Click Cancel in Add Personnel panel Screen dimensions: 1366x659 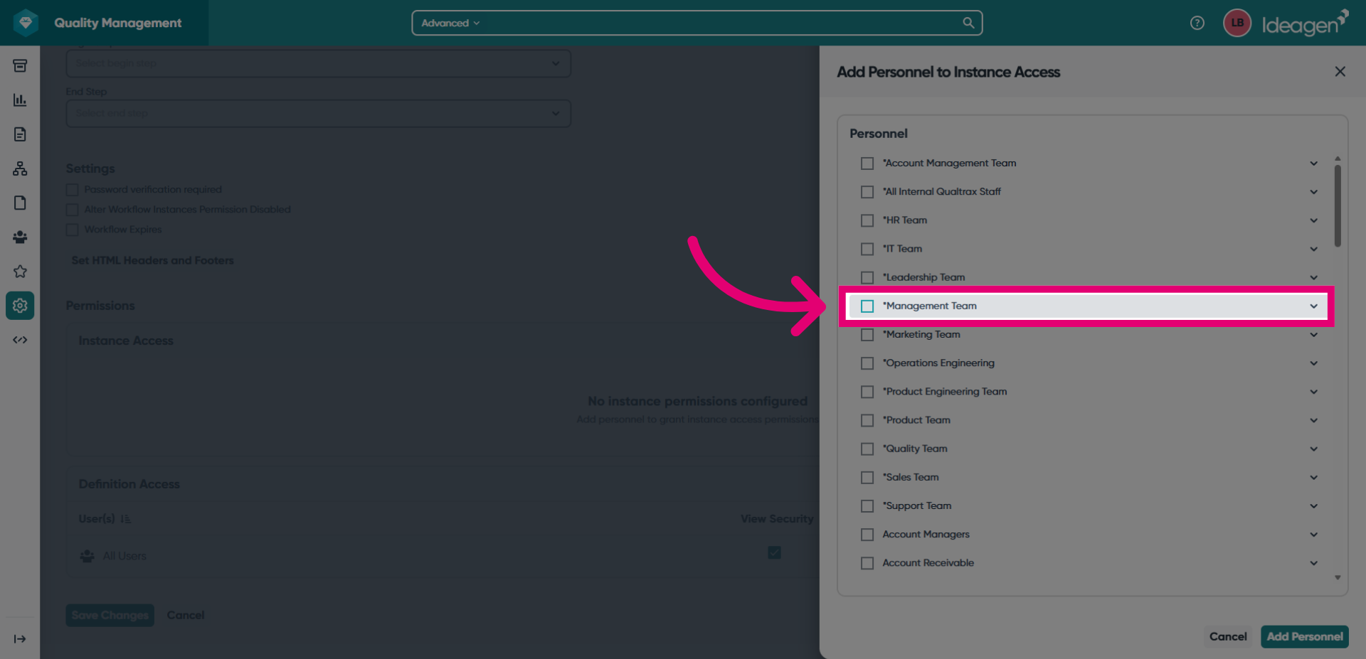click(1228, 637)
